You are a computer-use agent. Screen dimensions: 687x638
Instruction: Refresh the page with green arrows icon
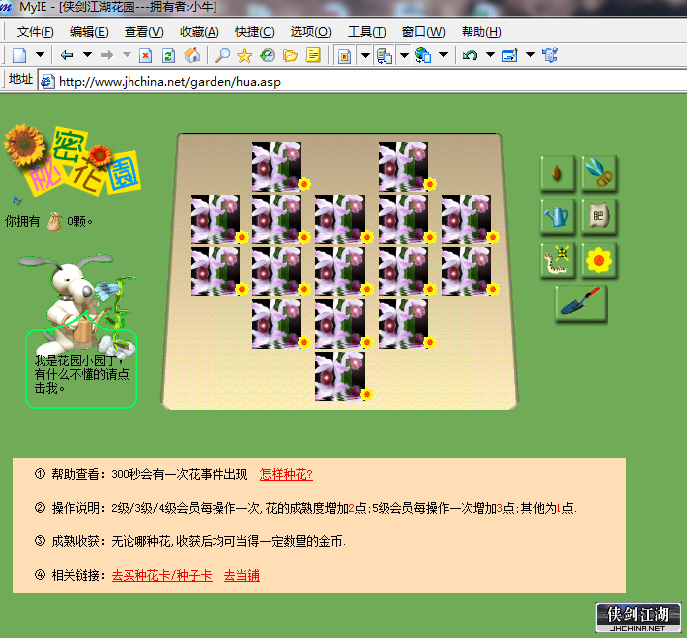click(169, 55)
